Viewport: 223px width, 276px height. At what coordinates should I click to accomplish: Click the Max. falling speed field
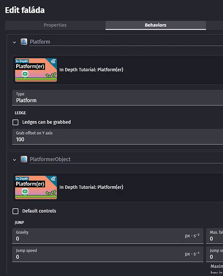[215, 236]
